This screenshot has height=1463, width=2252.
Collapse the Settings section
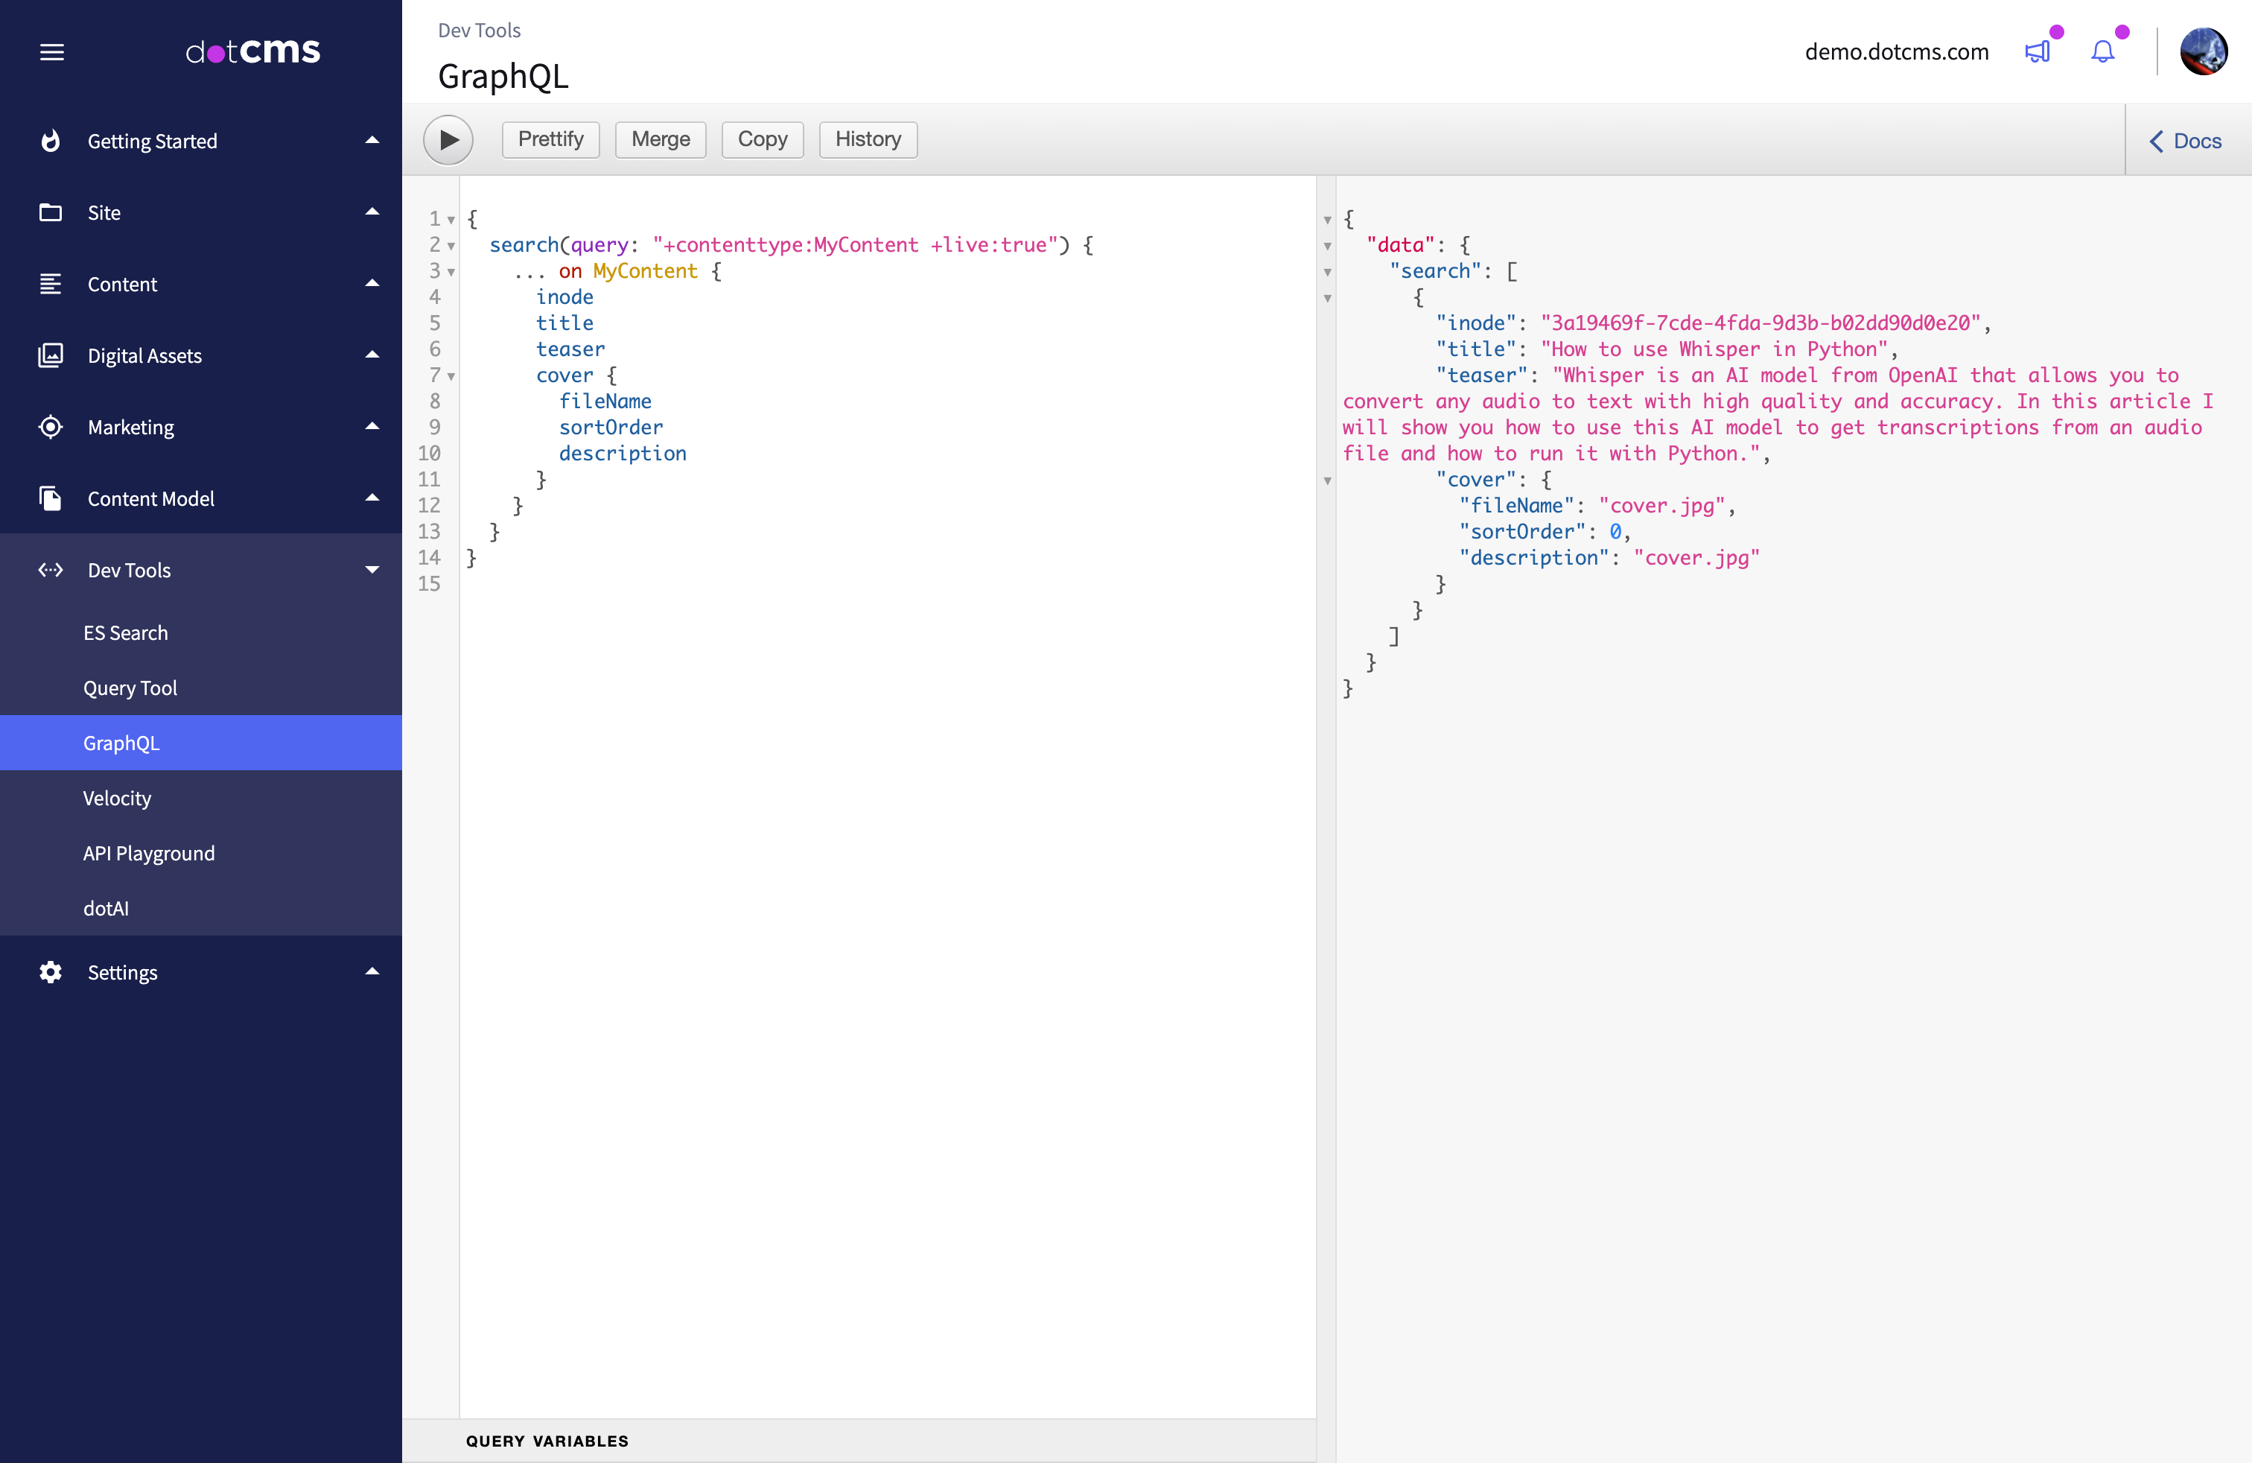pyautogui.click(x=373, y=972)
